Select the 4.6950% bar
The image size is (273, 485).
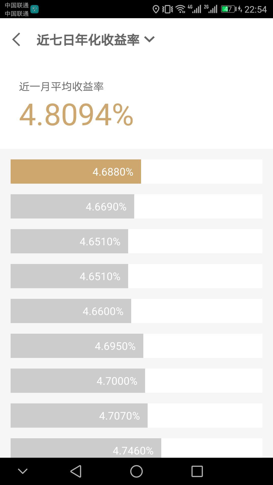(77, 346)
